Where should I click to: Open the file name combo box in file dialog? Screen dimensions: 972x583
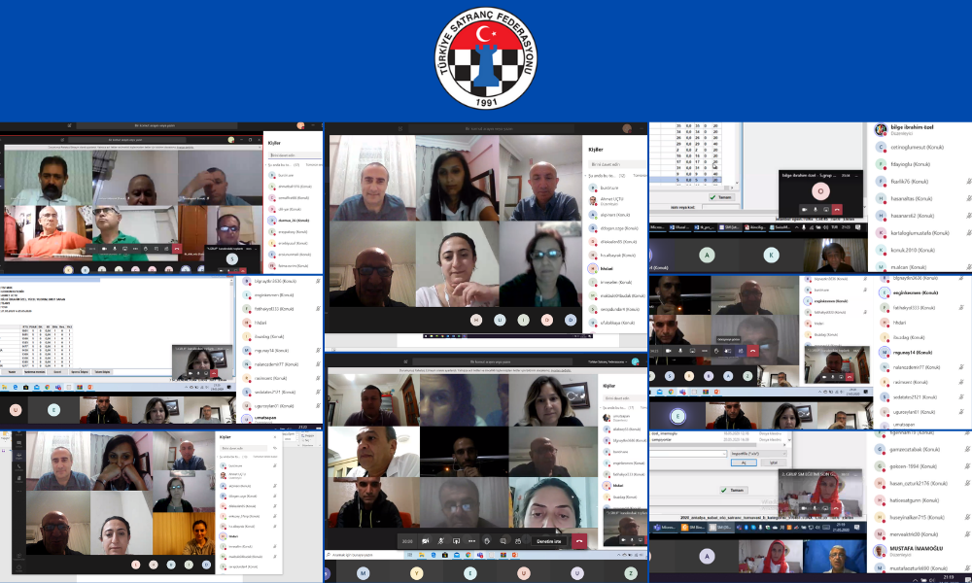687,454
